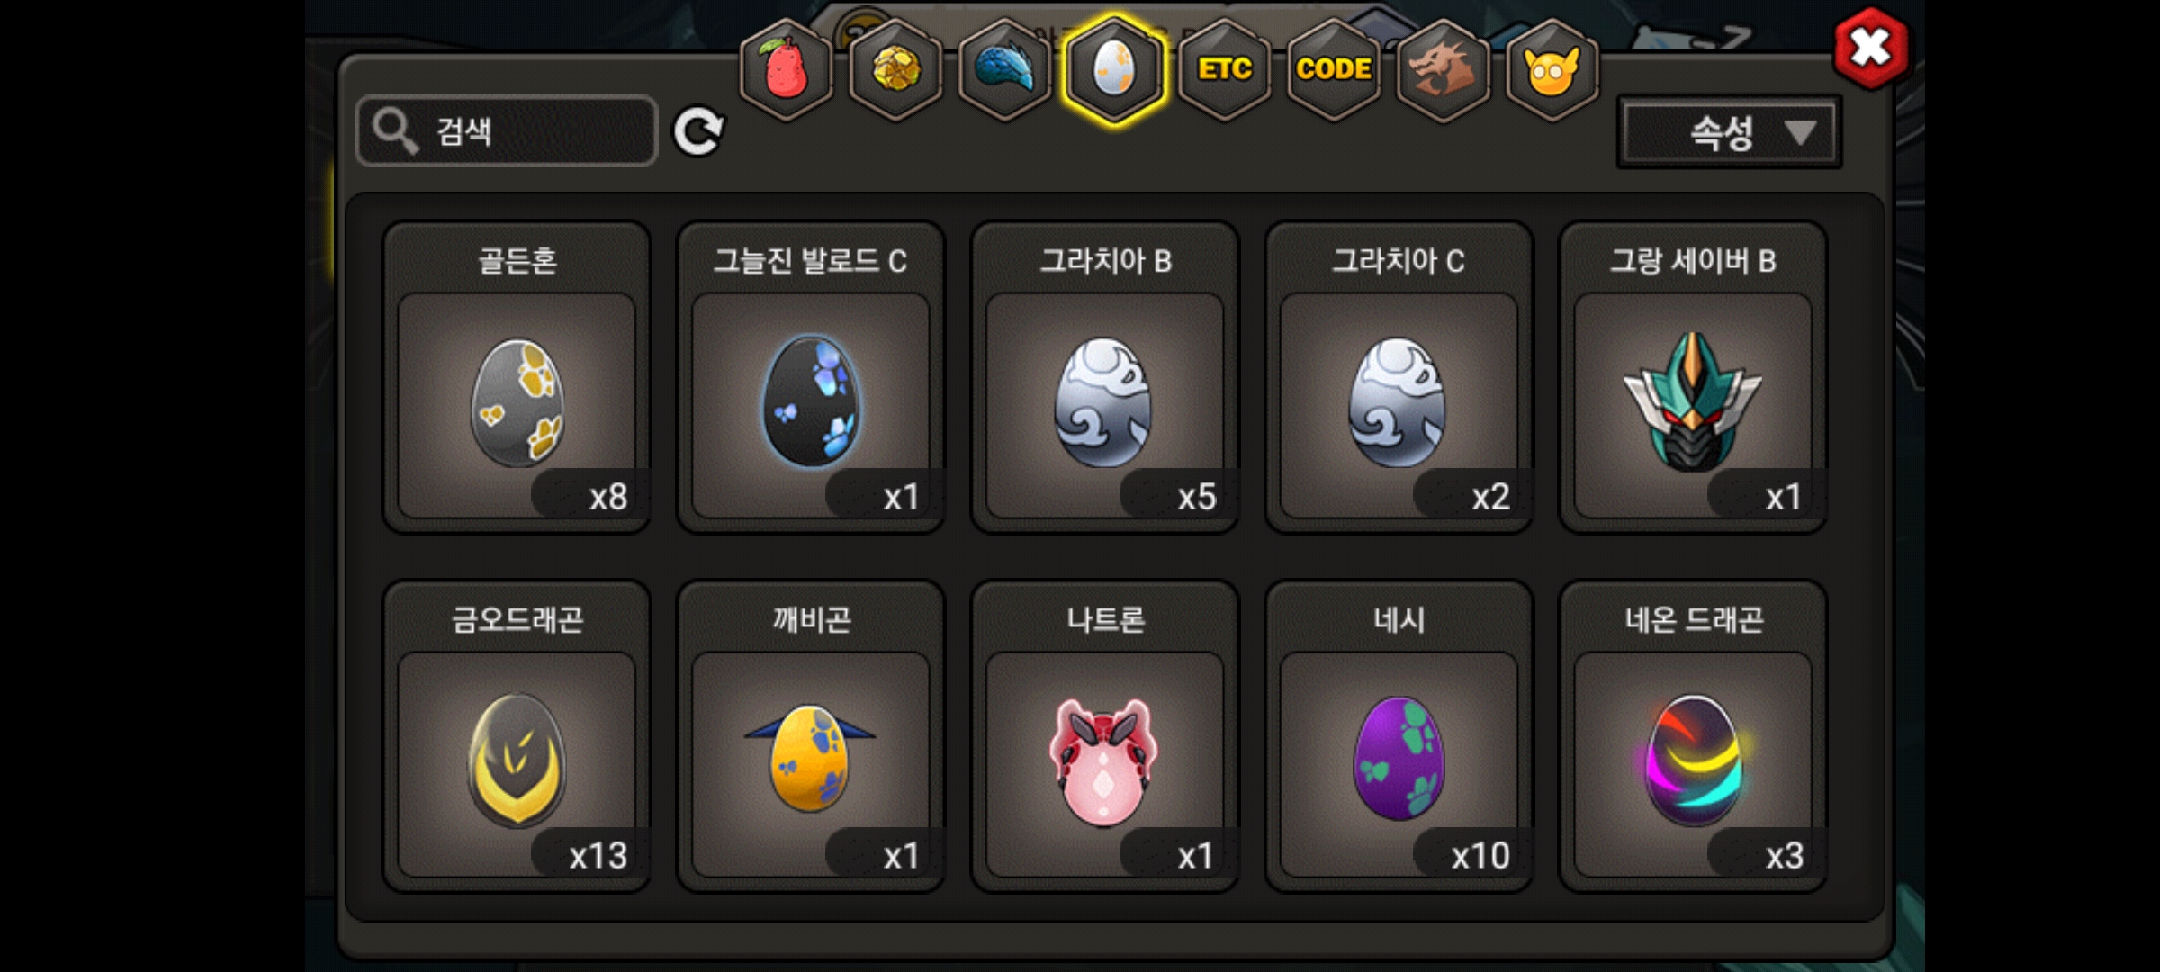Click inside the 검색 search field
2160x972 pixels.
[507, 131]
